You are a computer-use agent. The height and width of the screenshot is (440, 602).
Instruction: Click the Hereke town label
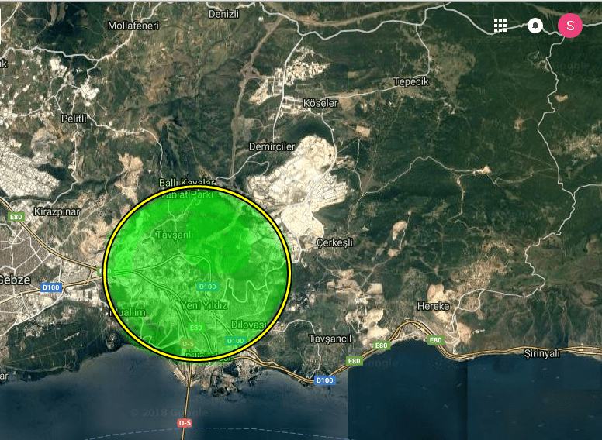[x=433, y=306]
